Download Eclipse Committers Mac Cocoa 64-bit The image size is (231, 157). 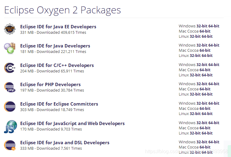(x=205, y=108)
